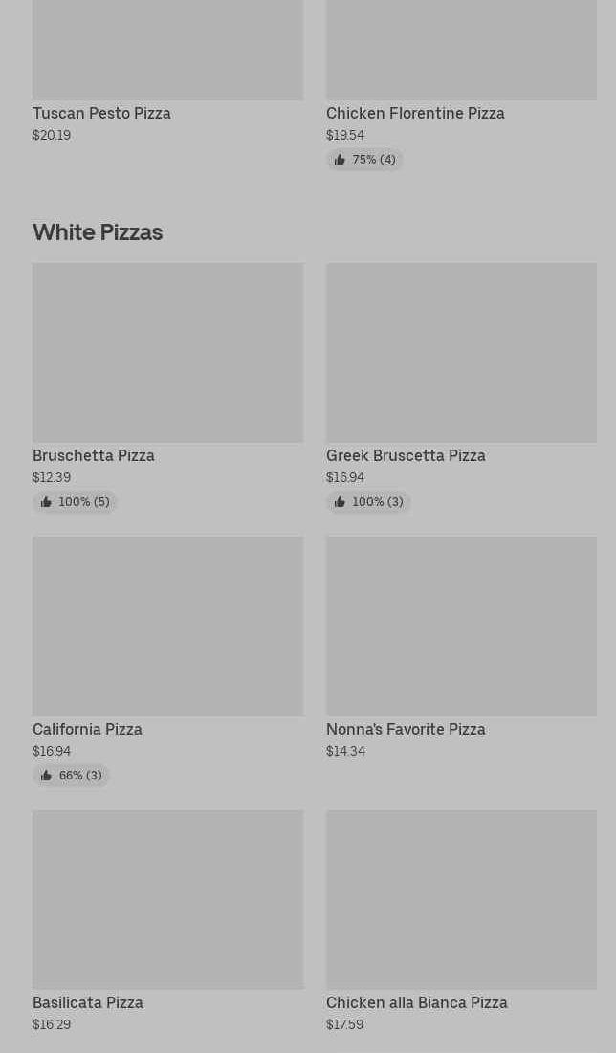The image size is (616, 1053).
Task: Open the Tuscan Pesto Pizza item
Action: [101, 113]
